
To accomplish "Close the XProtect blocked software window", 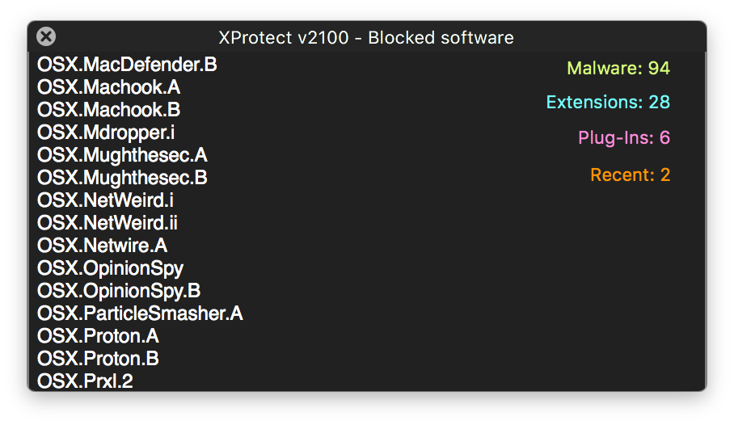I will point(47,36).
